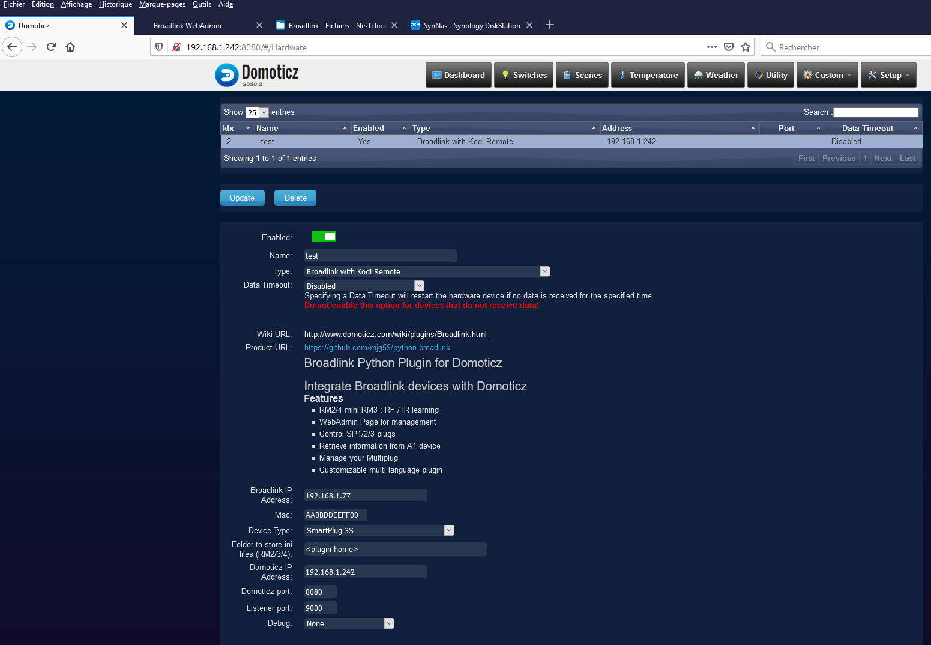This screenshot has height=645, width=931.
Task: Open the Wiki URL link
Action: click(x=396, y=334)
